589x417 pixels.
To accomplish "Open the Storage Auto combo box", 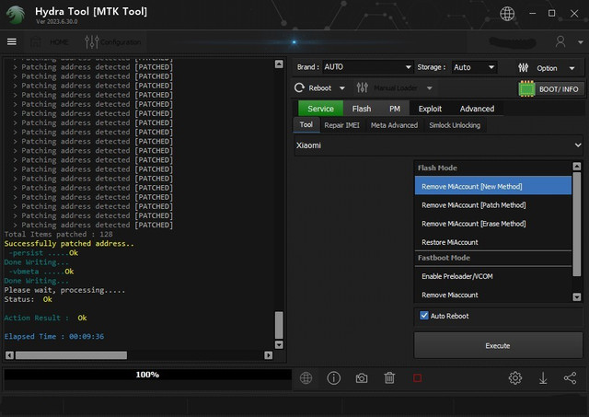I will click(x=474, y=67).
